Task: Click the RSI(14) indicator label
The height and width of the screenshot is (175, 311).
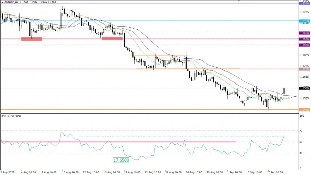Action: (11, 116)
